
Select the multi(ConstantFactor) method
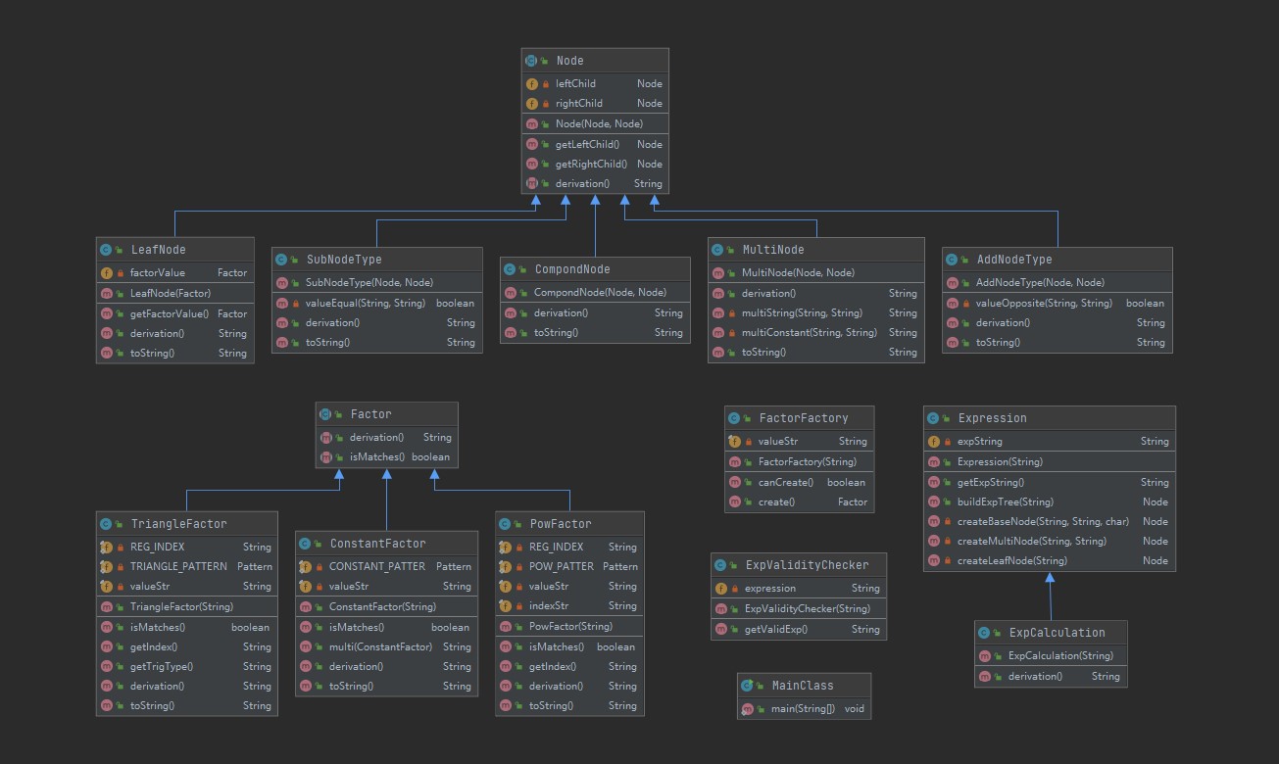(387, 646)
